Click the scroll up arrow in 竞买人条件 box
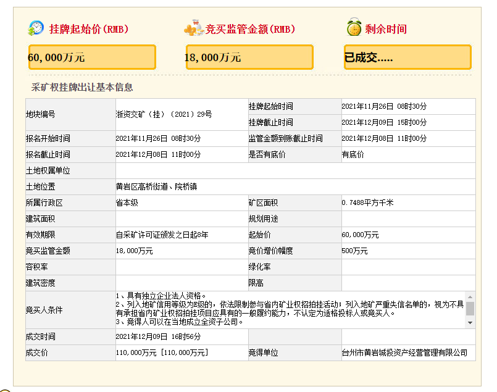Image resolution: width=497 pixels, height=392 pixels. [x=470, y=297]
